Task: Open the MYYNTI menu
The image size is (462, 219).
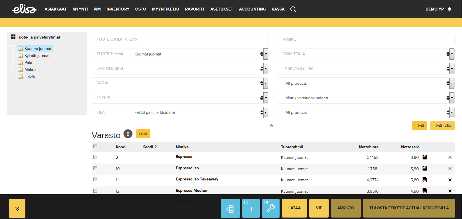Action: click(80, 9)
